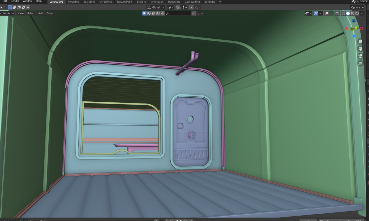
Task: Open the Snapping options dropdown
Action: [184, 7]
